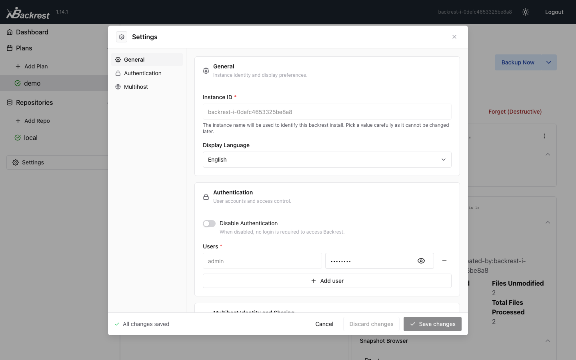Click the Backup Now button
The height and width of the screenshot is (360, 576).
(518, 62)
